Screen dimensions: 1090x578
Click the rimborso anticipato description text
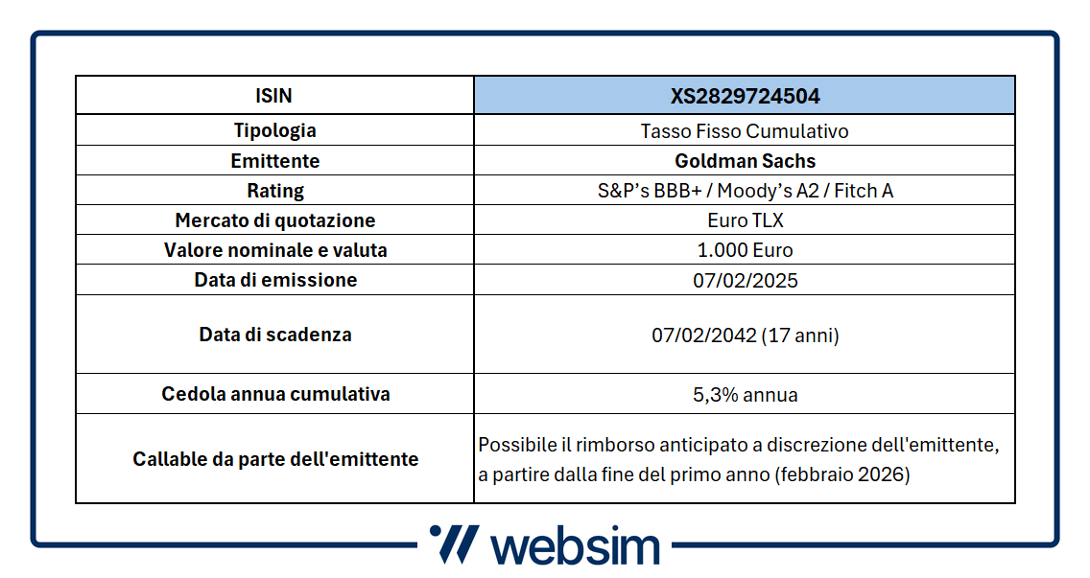coord(738,459)
